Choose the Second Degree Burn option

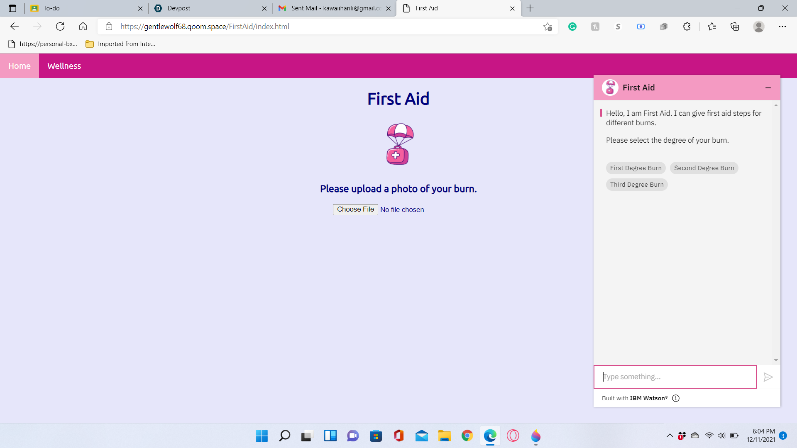tap(704, 168)
